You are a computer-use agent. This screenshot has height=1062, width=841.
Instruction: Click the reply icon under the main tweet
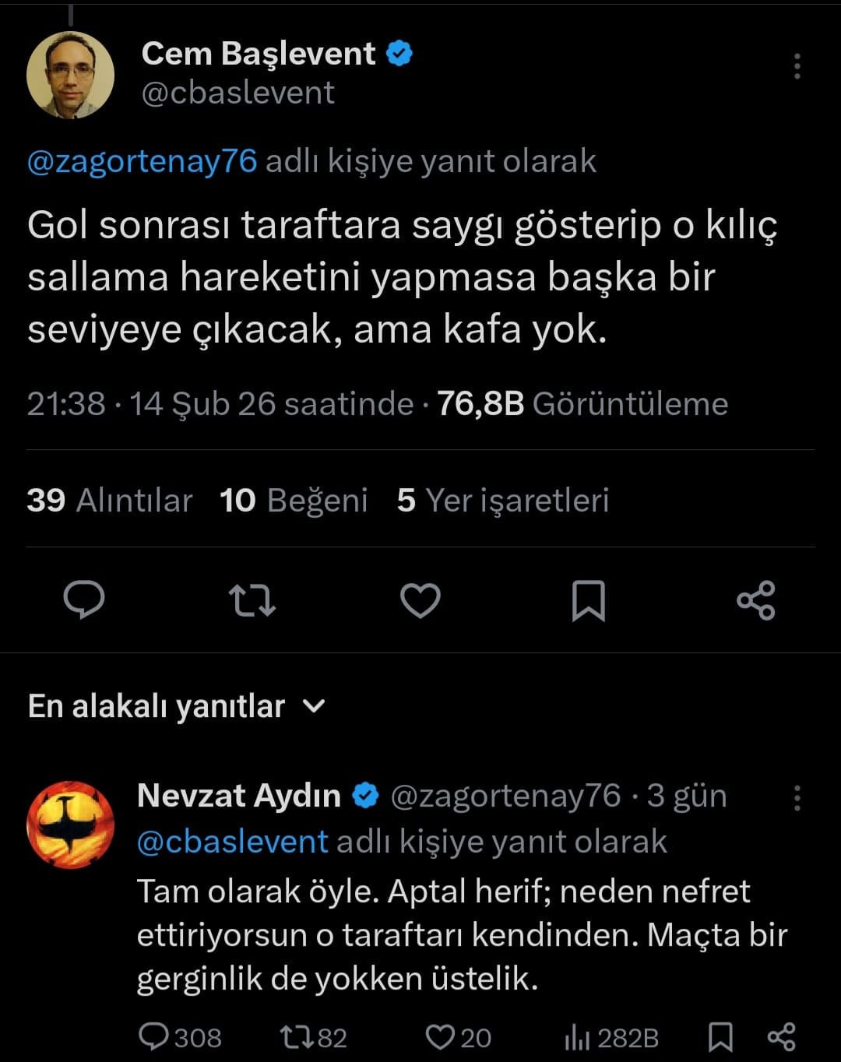coord(83,600)
